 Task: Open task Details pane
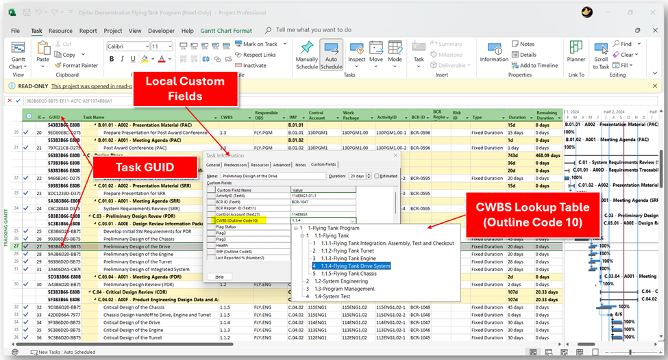pyautogui.click(x=524, y=55)
